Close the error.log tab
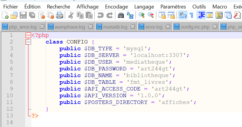This screenshot has width=242, height=127. pos(168,27)
